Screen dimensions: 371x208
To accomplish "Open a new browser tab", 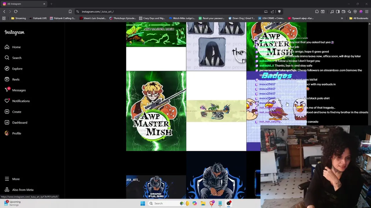I will [x=51, y=4].
